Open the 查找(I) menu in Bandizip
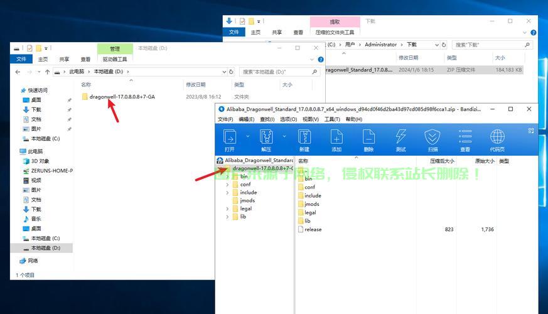The image size is (548, 314). (267, 119)
